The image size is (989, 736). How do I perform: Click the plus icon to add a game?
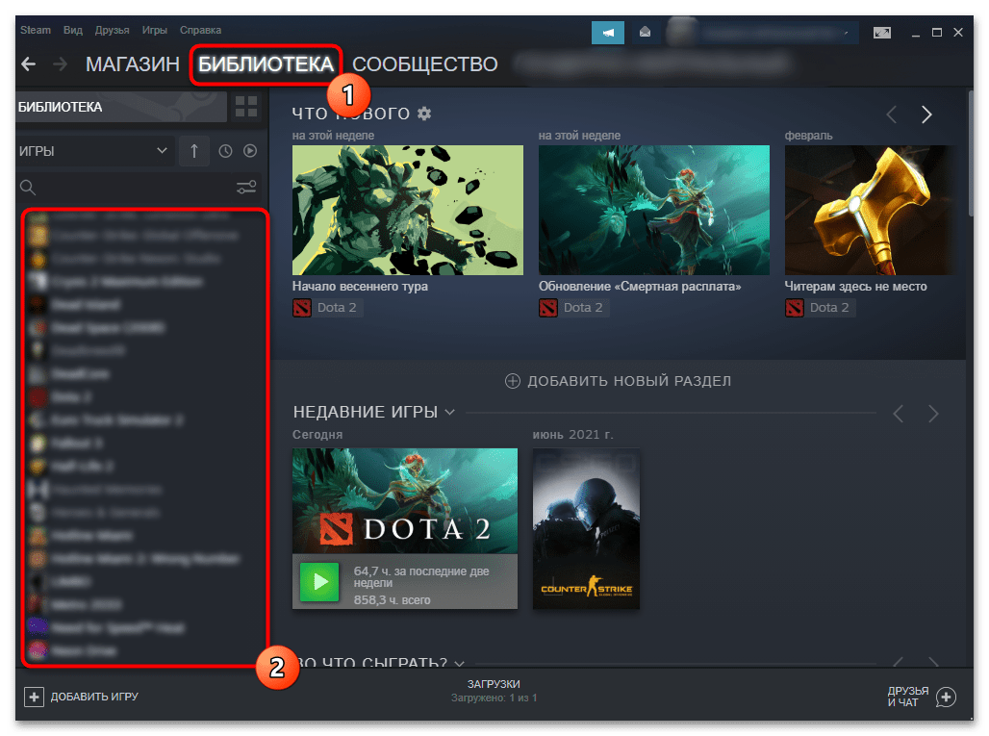34,697
